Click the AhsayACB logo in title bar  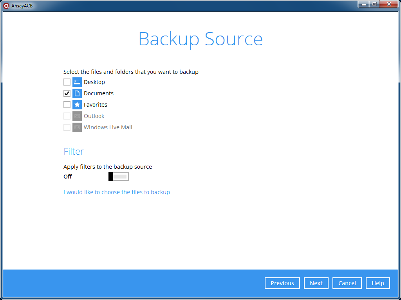pyautogui.click(x=6, y=5)
